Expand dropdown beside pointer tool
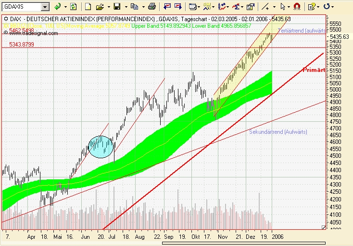Screen dimensions: 353x246 [289, 7]
